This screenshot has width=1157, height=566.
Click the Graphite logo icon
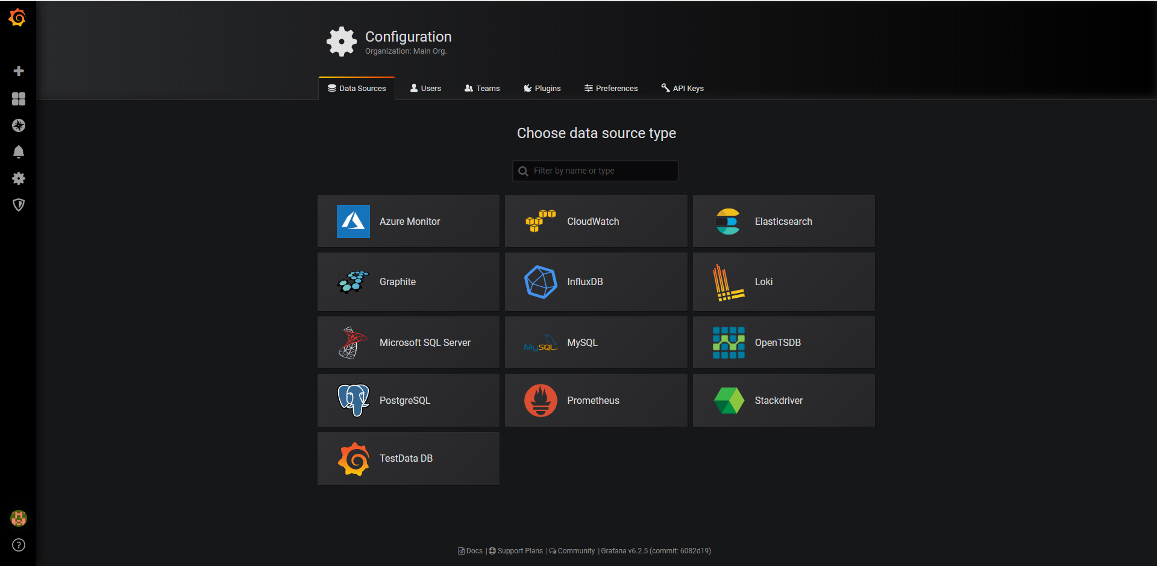tap(353, 281)
